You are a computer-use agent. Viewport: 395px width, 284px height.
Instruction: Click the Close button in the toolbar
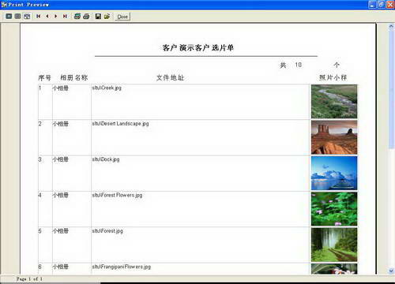122,17
